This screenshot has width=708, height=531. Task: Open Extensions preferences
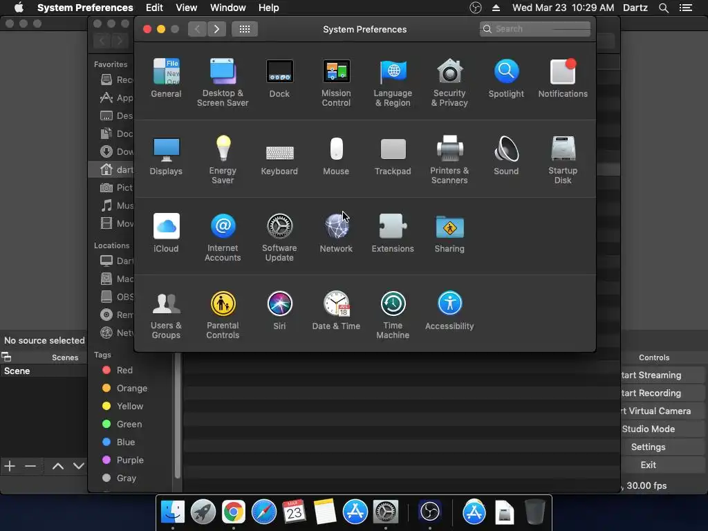pos(393,233)
